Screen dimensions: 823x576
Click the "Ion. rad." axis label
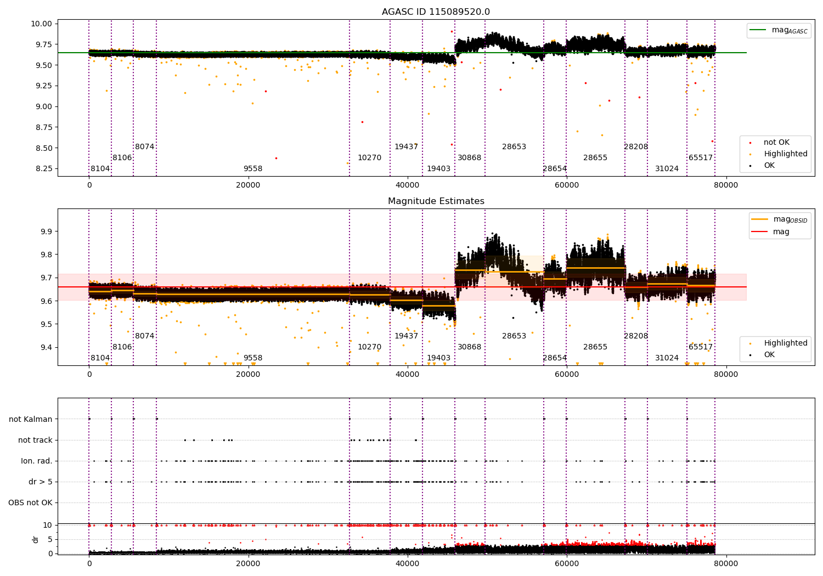tap(37, 461)
